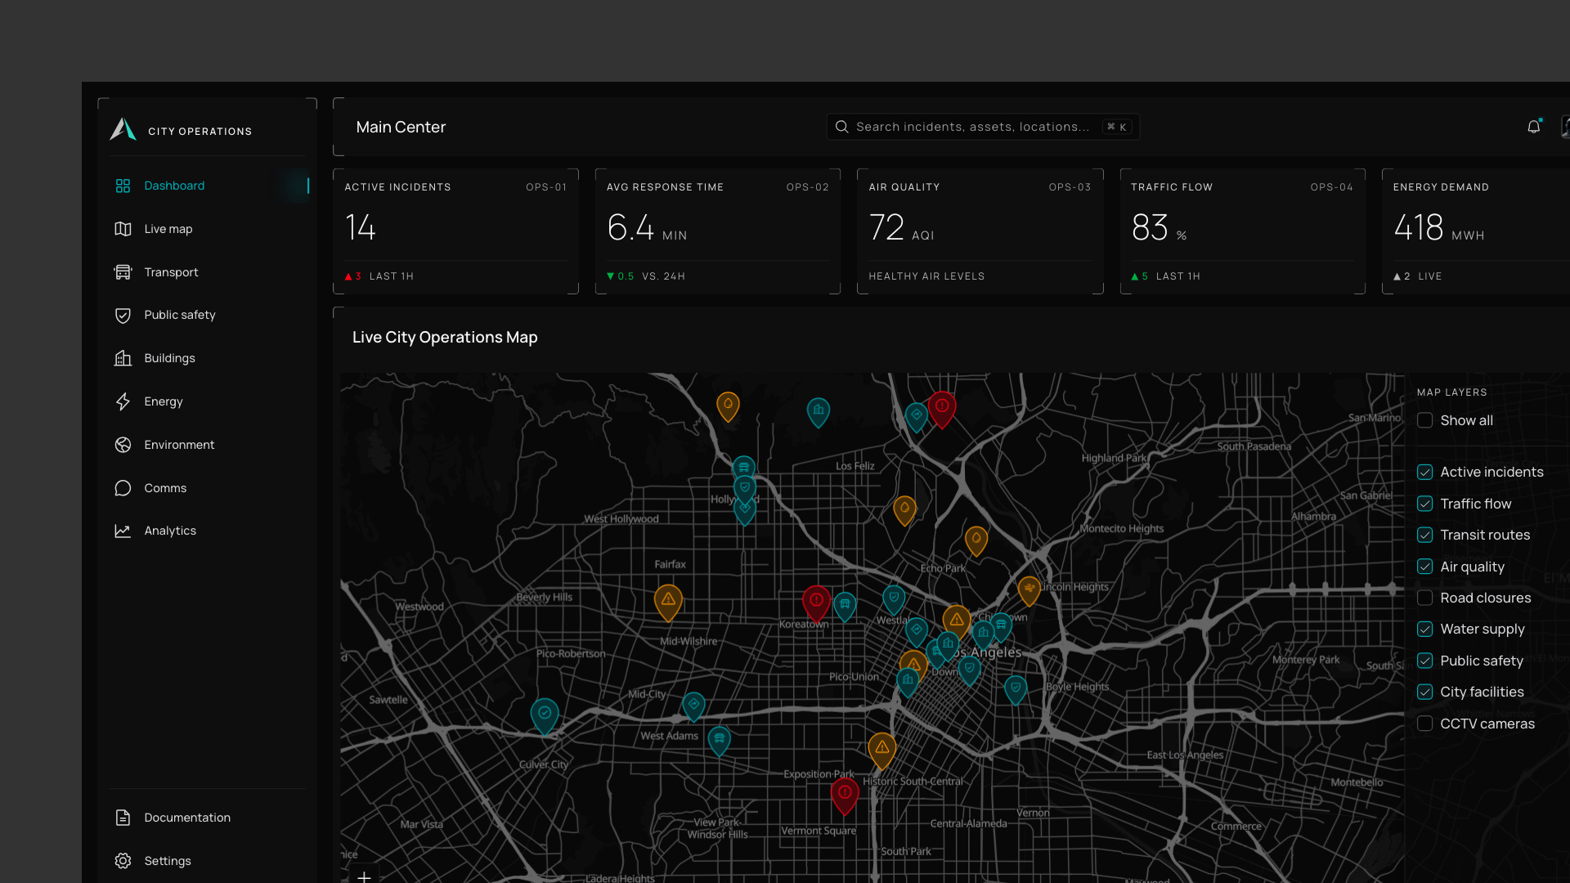1570x883 pixels.
Task: Click the Public safety shield icon in sidebar
Action: [x=123, y=316]
